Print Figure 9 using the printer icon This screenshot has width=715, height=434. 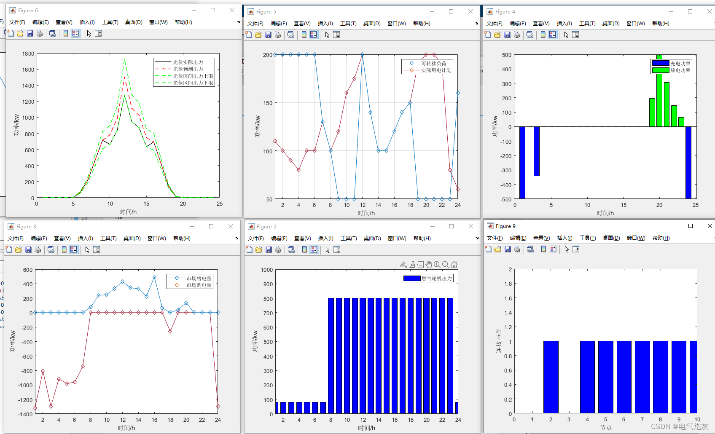click(x=517, y=249)
